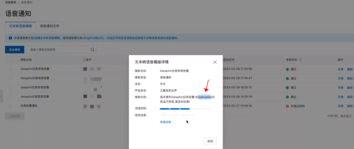Select the header select-all checkbox
Image resolution: width=354 pixels, height=149 pixels.
[11, 60]
